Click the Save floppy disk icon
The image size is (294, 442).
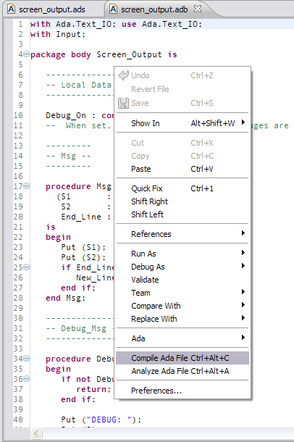[x=123, y=103]
